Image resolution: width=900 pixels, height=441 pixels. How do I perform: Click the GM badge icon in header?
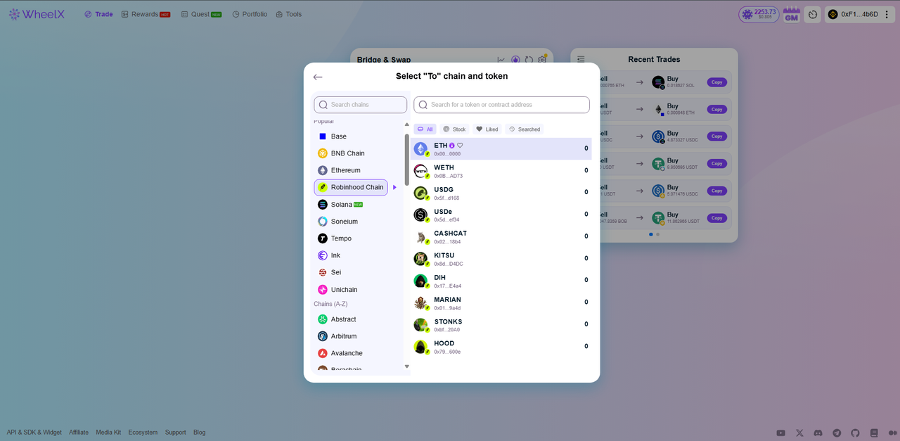point(792,14)
